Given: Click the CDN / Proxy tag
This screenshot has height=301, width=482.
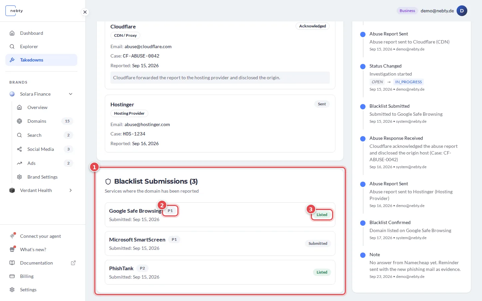Looking at the screenshot, I should (126, 35).
